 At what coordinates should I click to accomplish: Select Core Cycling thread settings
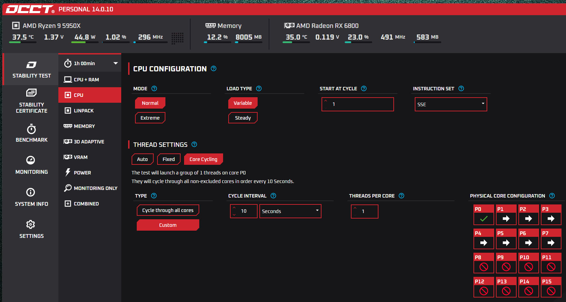(203, 159)
